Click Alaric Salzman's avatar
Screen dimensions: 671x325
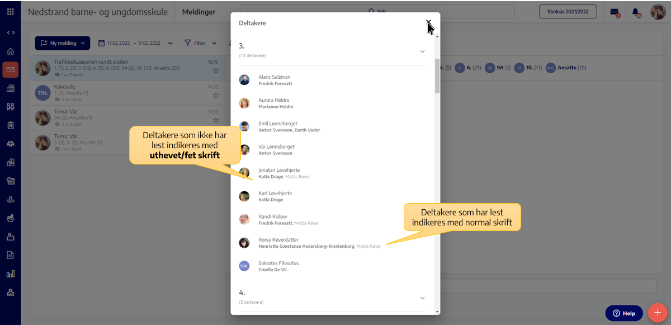click(x=244, y=80)
